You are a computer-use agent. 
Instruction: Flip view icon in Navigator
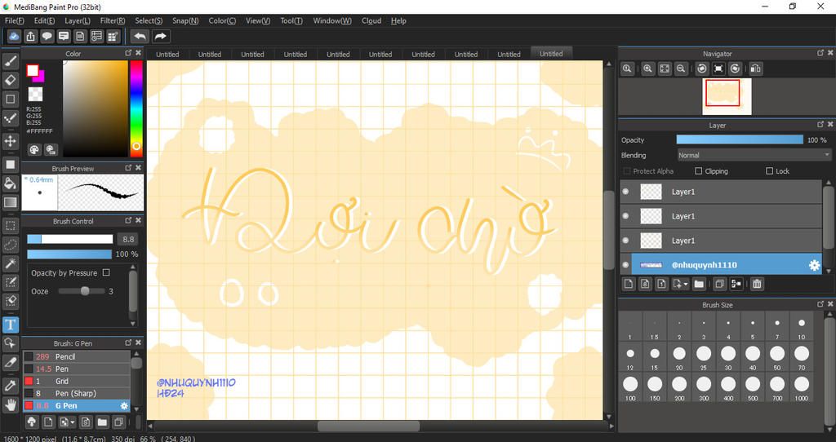[755, 69]
